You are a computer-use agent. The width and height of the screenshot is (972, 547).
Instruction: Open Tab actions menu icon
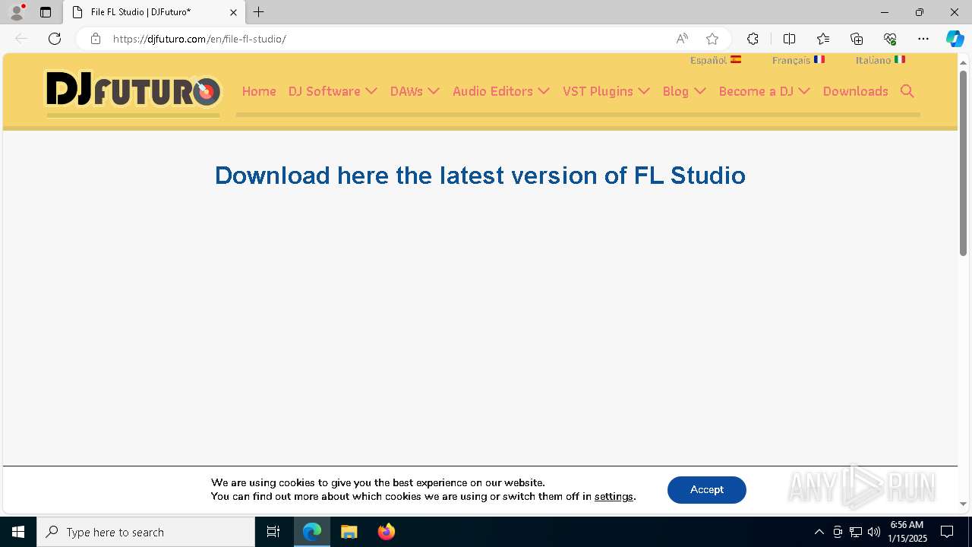(x=46, y=12)
